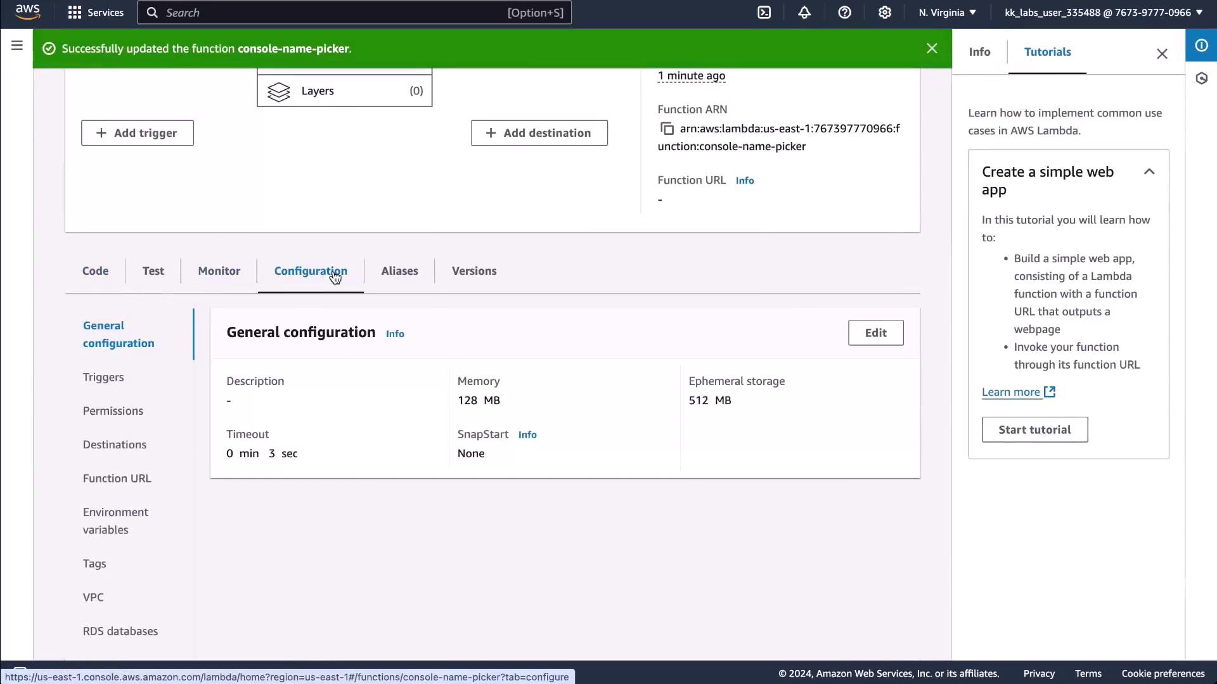Image resolution: width=1217 pixels, height=684 pixels.
Task: Open the Info tab in side panel
Action: [979, 52]
